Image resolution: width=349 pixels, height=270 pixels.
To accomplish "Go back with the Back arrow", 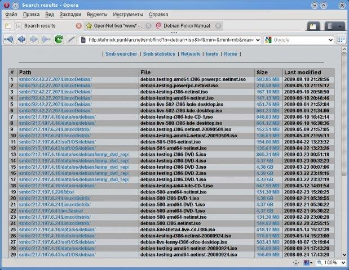I will point(21,40).
